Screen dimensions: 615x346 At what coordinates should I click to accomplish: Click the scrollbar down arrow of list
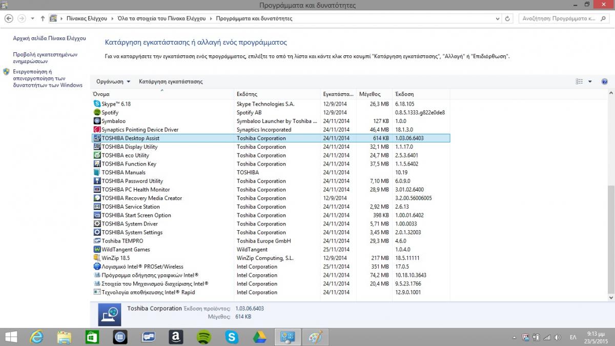click(x=610, y=297)
